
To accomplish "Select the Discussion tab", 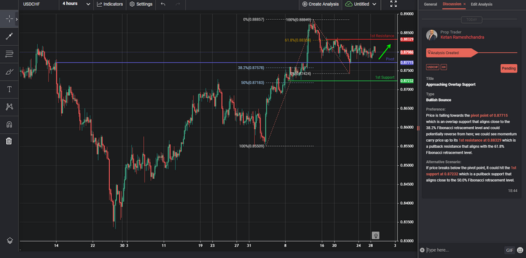I will [452, 4].
